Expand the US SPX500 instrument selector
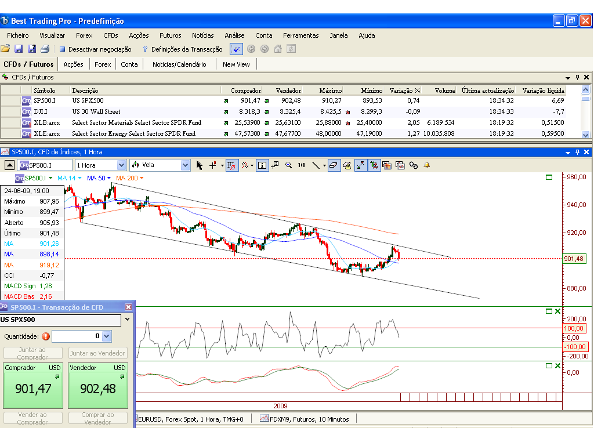The image size is (594, 428). [x=127, y=320]
